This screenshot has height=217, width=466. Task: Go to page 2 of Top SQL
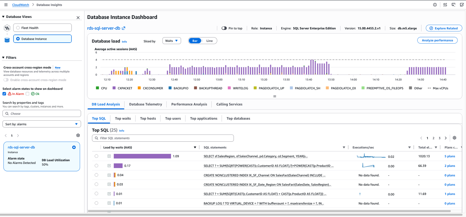(434, 138)
